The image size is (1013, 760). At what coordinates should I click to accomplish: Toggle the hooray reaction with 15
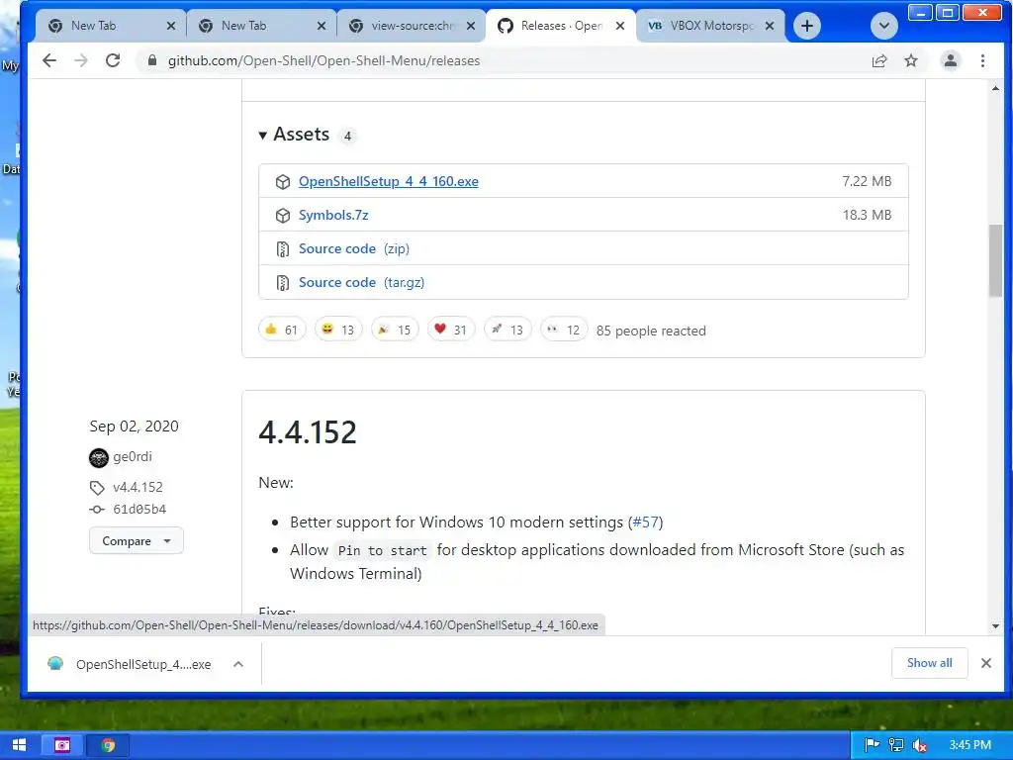pyautogui.click(x=395, y=330)
